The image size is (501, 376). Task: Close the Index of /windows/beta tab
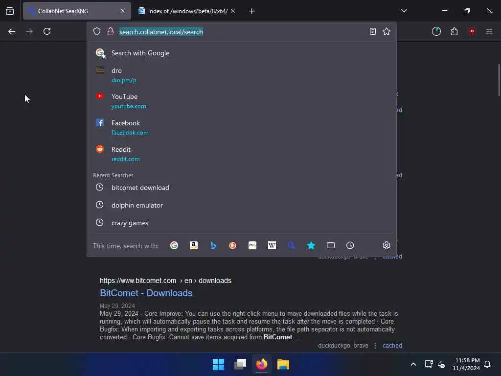[233, 11]
